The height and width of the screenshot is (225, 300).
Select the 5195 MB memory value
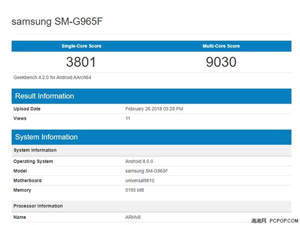point(134,190)
